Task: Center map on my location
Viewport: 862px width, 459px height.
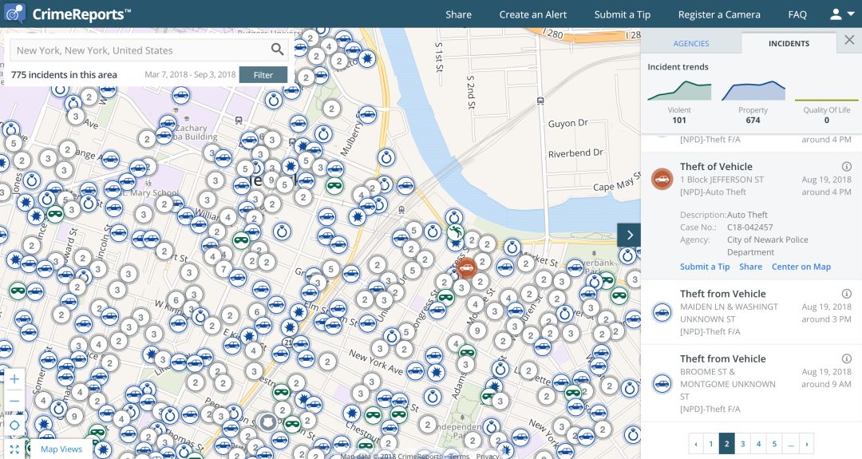Action: click(x=14, y=425)
